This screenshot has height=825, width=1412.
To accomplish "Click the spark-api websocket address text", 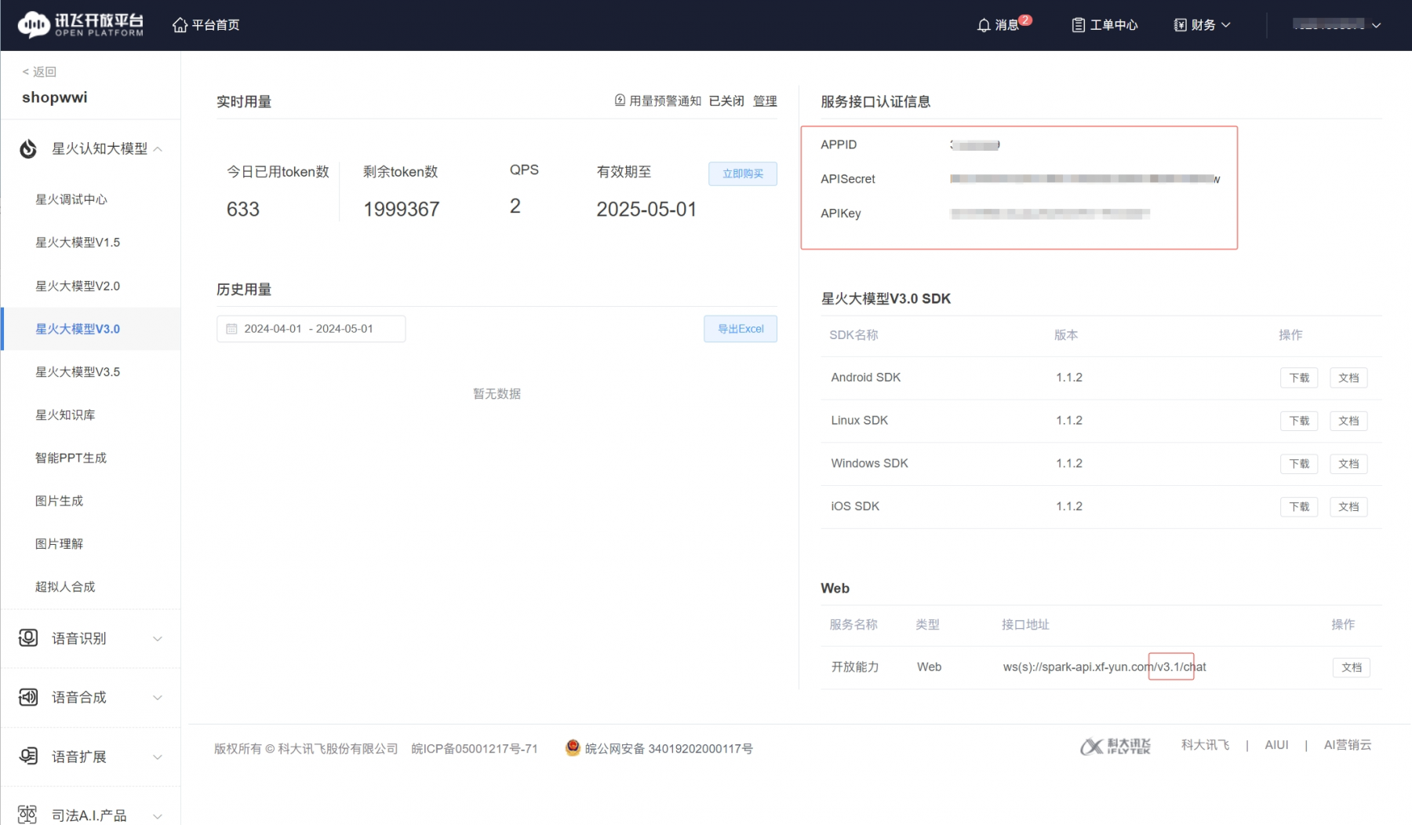I will tap(1104, 666).
